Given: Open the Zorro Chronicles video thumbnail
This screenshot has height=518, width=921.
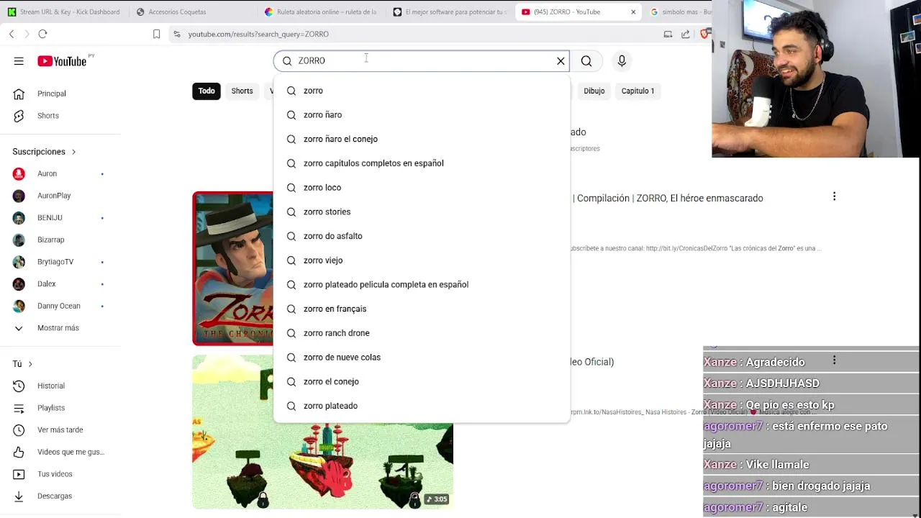Looking at the screenshot, I should coord(232,268).
